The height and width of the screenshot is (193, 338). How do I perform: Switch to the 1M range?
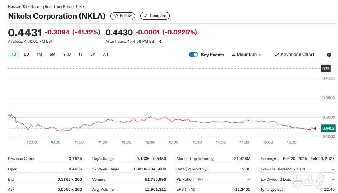pos(39,55)
